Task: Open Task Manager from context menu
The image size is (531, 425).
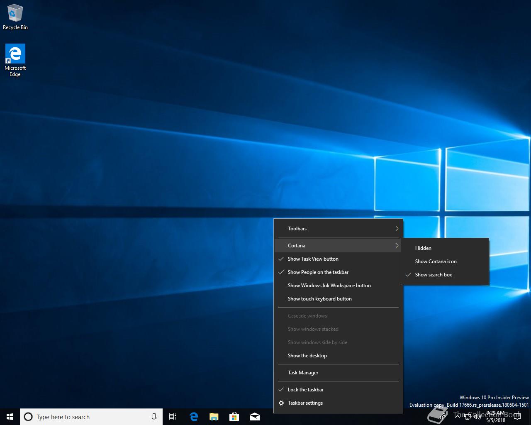Action: click(x=303, y=373)
